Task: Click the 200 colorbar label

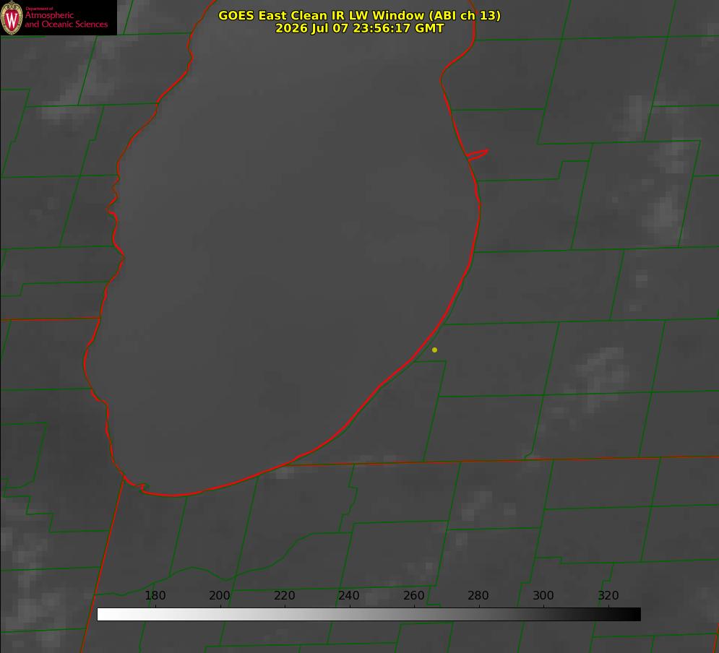Action: (x=220, y=595)
